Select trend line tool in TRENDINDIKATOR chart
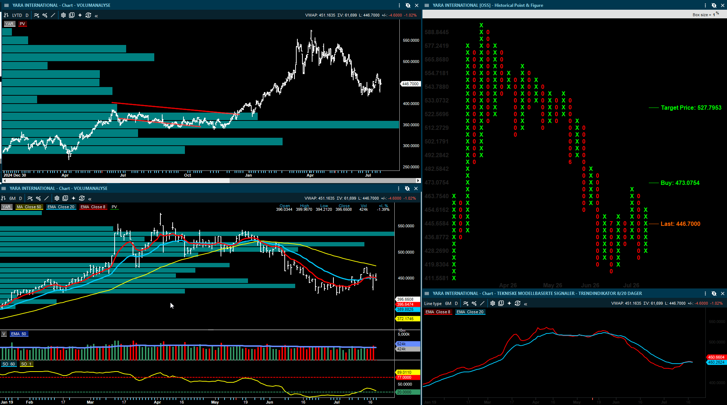The height and width of the screenshot is (405, 727). pyautogui.click(x=482, y=304)
